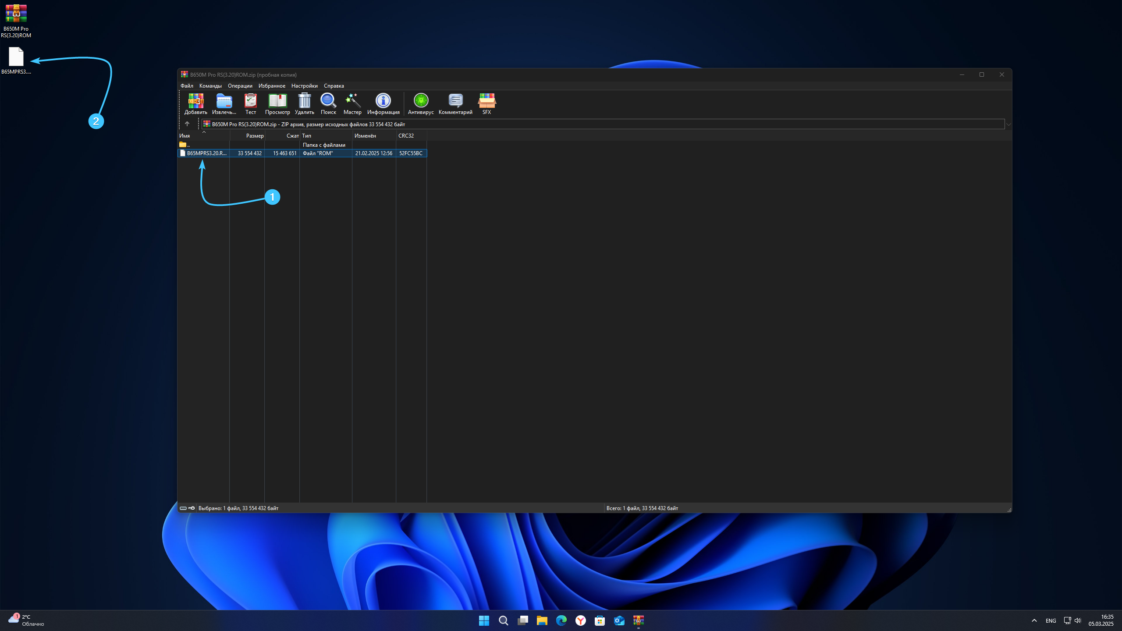Launch the Мастер (Wizard) tool
The width and height of the screenshot is (1122, 631).
pos(352,104)
